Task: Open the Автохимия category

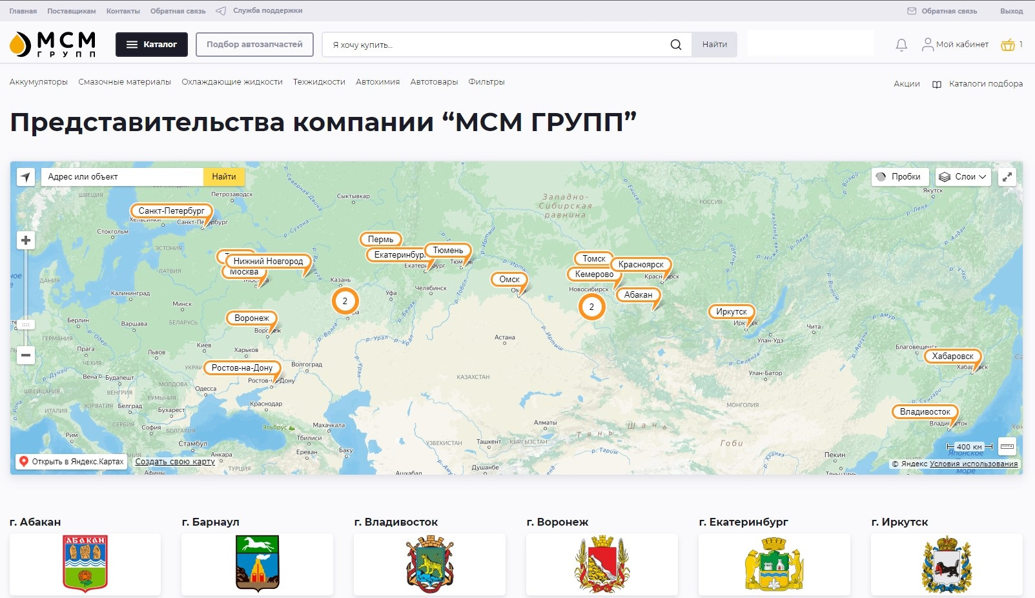Action: coord(378,82)
